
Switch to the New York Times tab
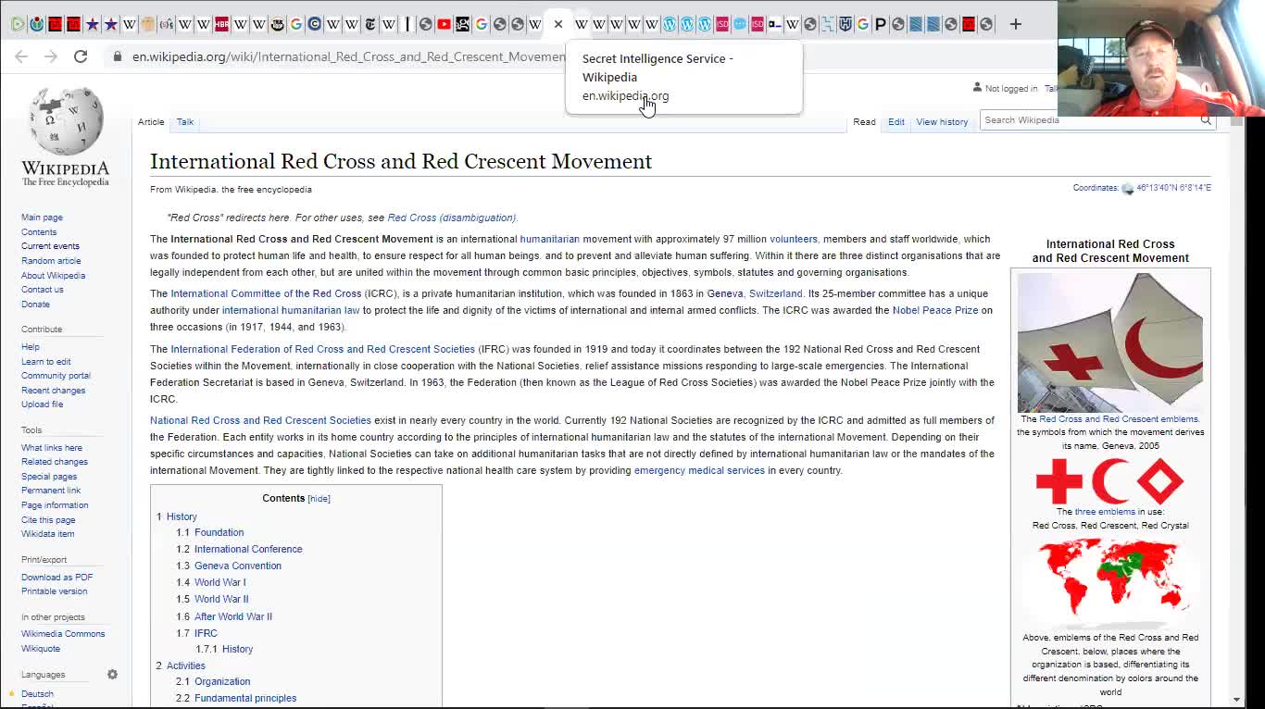[x=370, y=24]
